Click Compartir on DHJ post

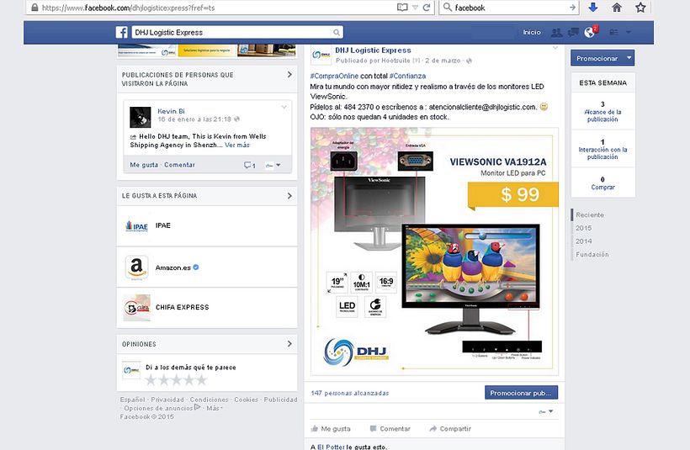(x=450, y=428)
